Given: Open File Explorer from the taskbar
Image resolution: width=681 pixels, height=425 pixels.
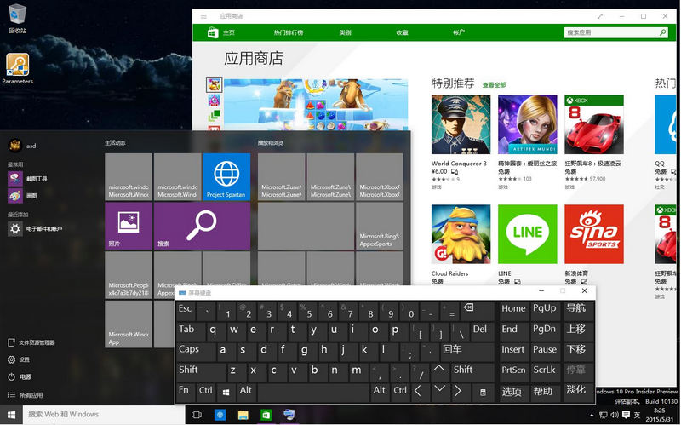Looking at the screenshot, I should [x=243, y=415].
